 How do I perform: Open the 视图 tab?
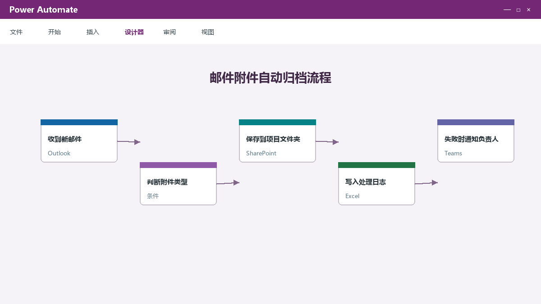[208, 32]
